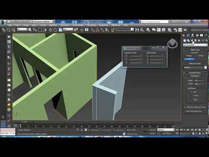The width and height of the screenshot is (209, 157).
Task: Click the Wall003 name input field
Action: [193, 68]
